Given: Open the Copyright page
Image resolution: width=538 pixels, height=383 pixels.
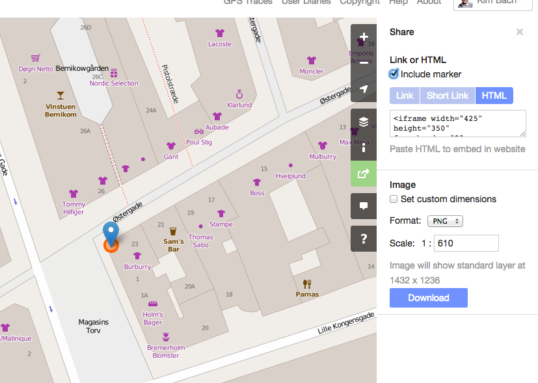Looking at the screenshot, I should (x=360, y=2).
